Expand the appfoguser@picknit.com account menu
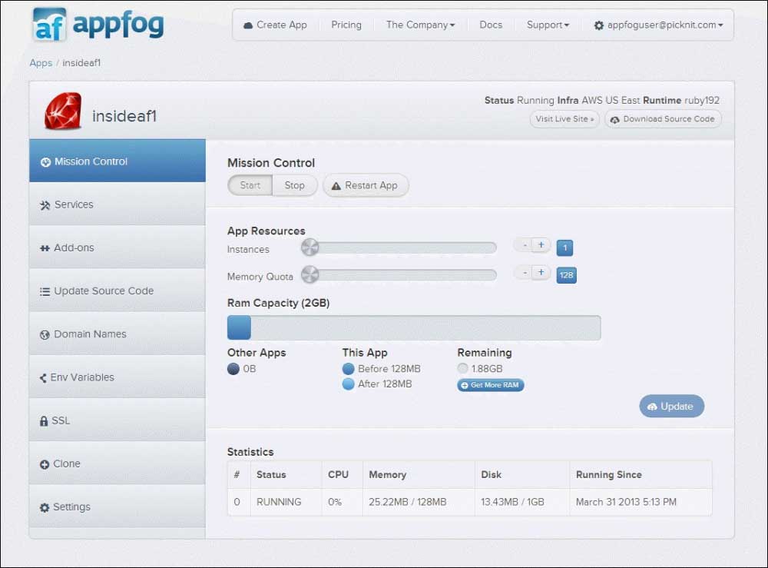 [658, 25]
